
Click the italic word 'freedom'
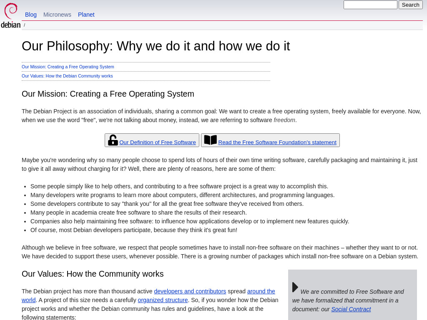pyautogui.click(x=284, y=120)
